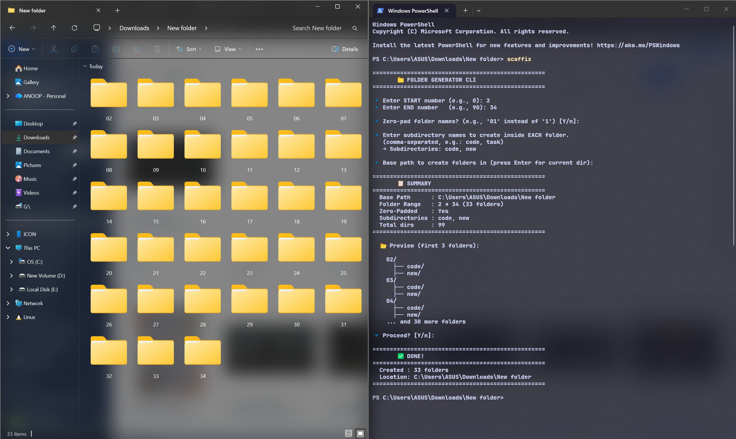Select folder 25
The width and height of the screenshot is (736, 439).
(x=343, y=254)
